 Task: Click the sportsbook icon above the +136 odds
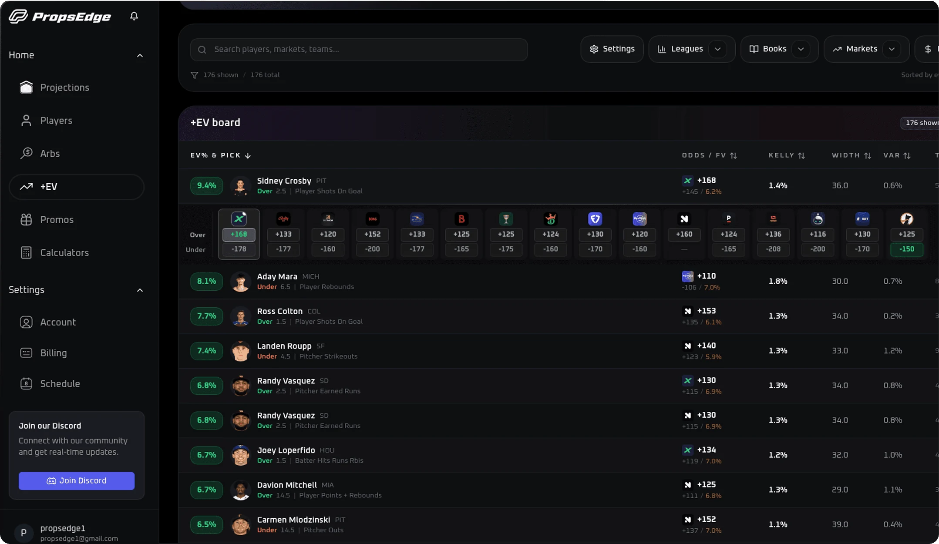click(x=773, y=219)
